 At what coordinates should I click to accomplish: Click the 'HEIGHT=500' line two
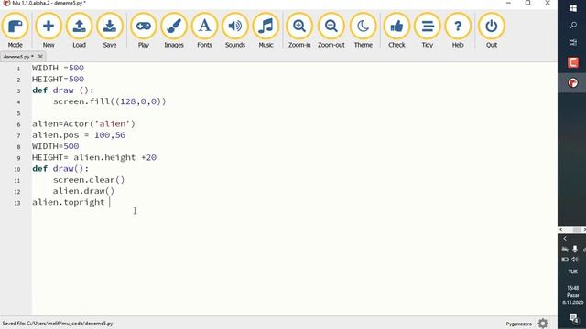58,80
